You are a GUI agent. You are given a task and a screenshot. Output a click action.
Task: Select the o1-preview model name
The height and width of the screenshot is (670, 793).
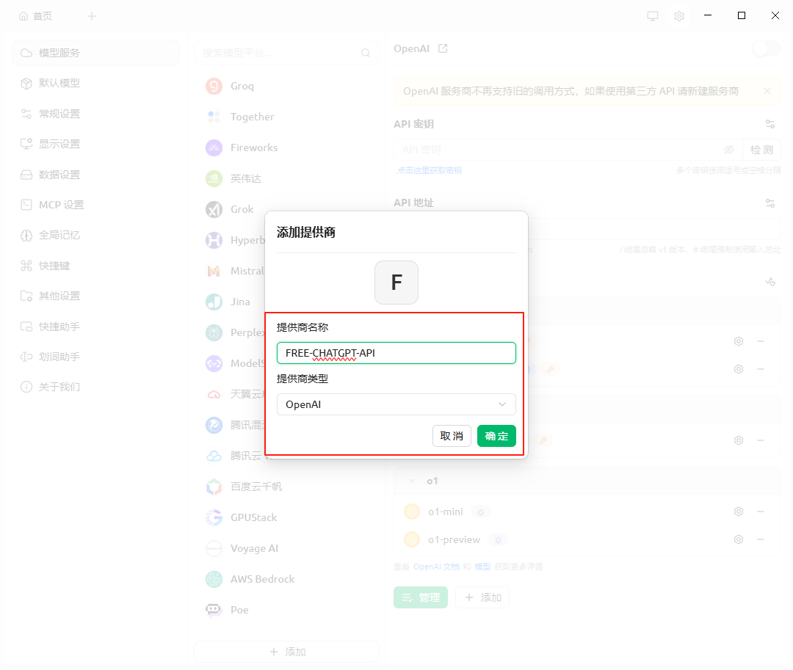455,539
